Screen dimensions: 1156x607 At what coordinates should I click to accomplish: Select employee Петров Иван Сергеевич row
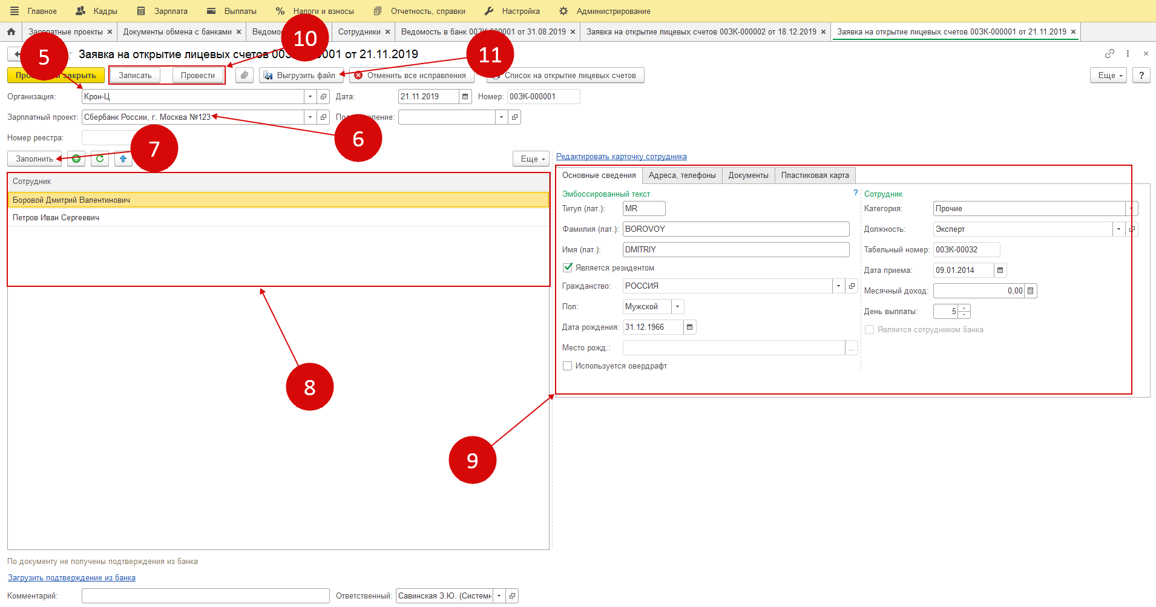(56, 218)
